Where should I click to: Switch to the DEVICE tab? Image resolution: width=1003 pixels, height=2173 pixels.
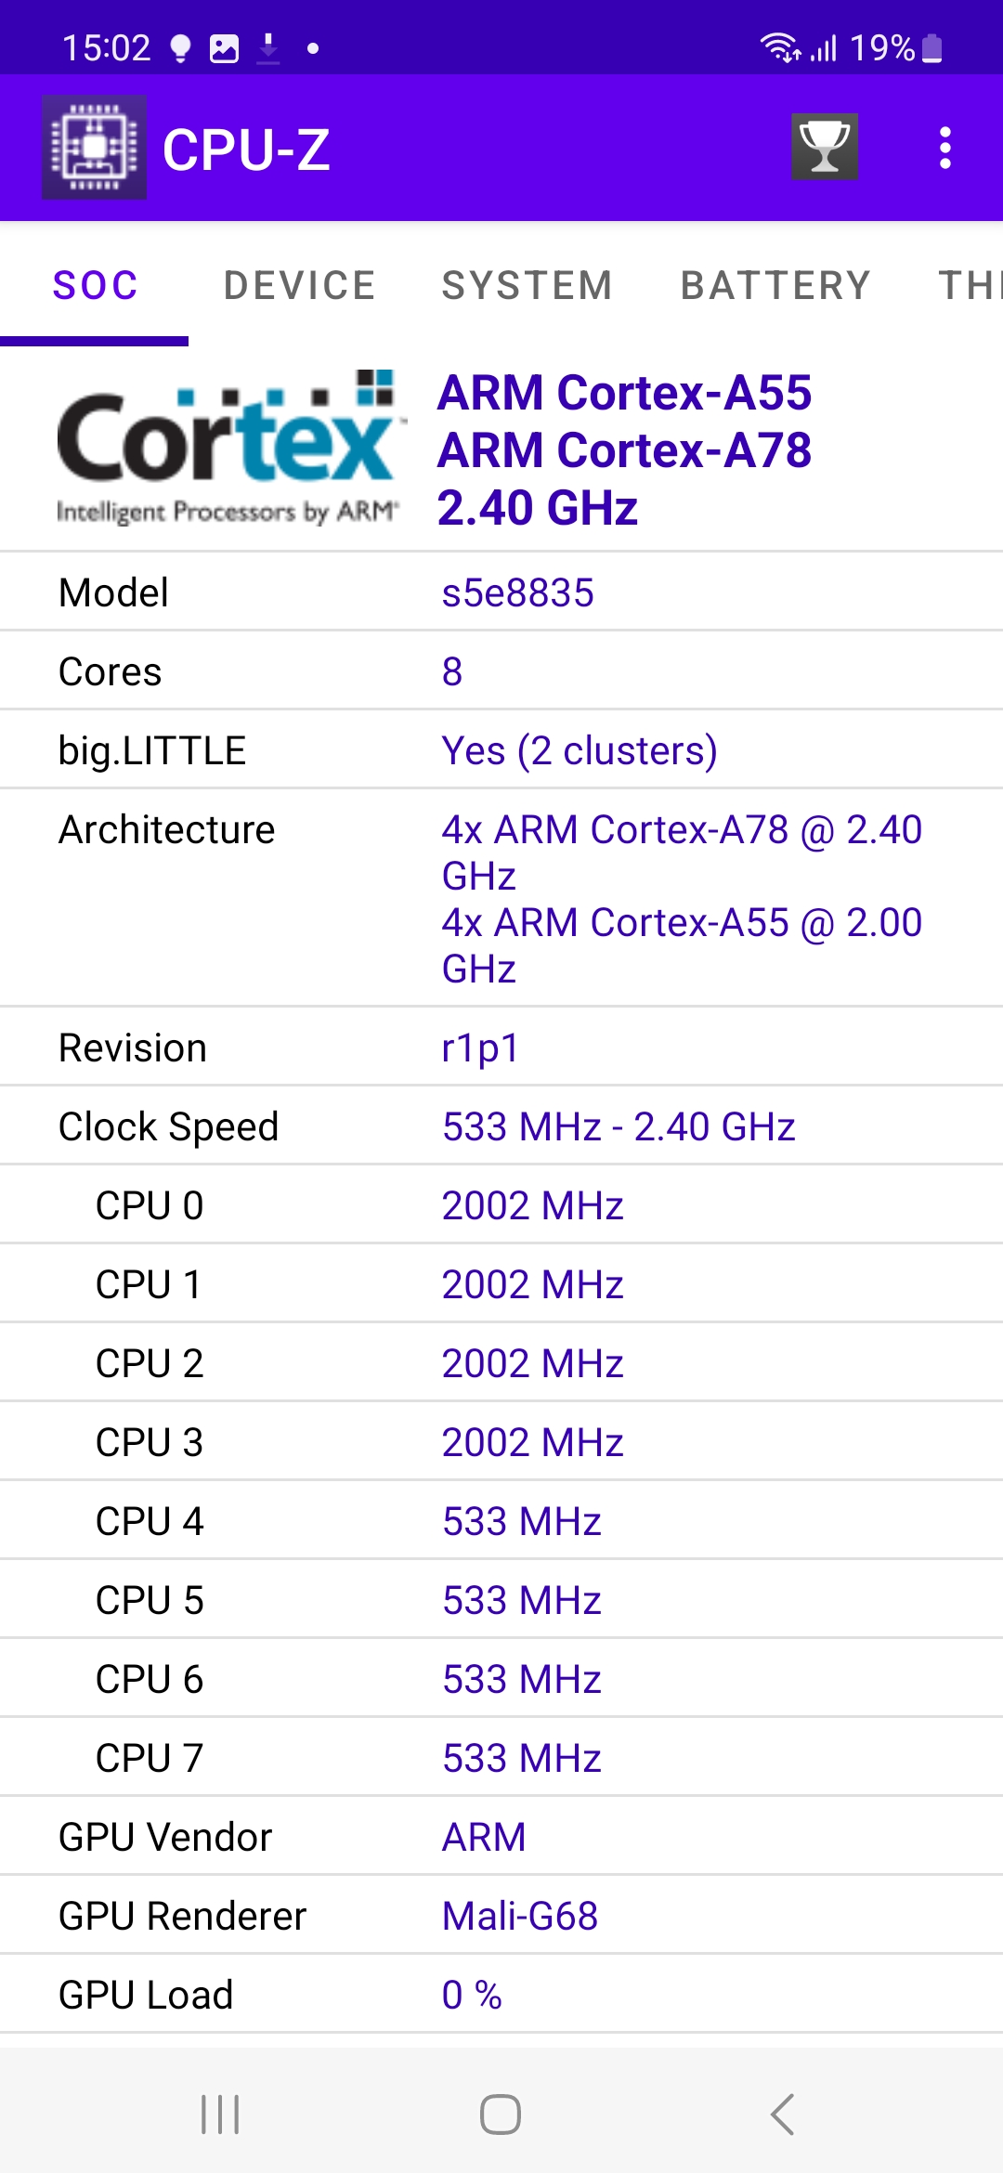299,285
